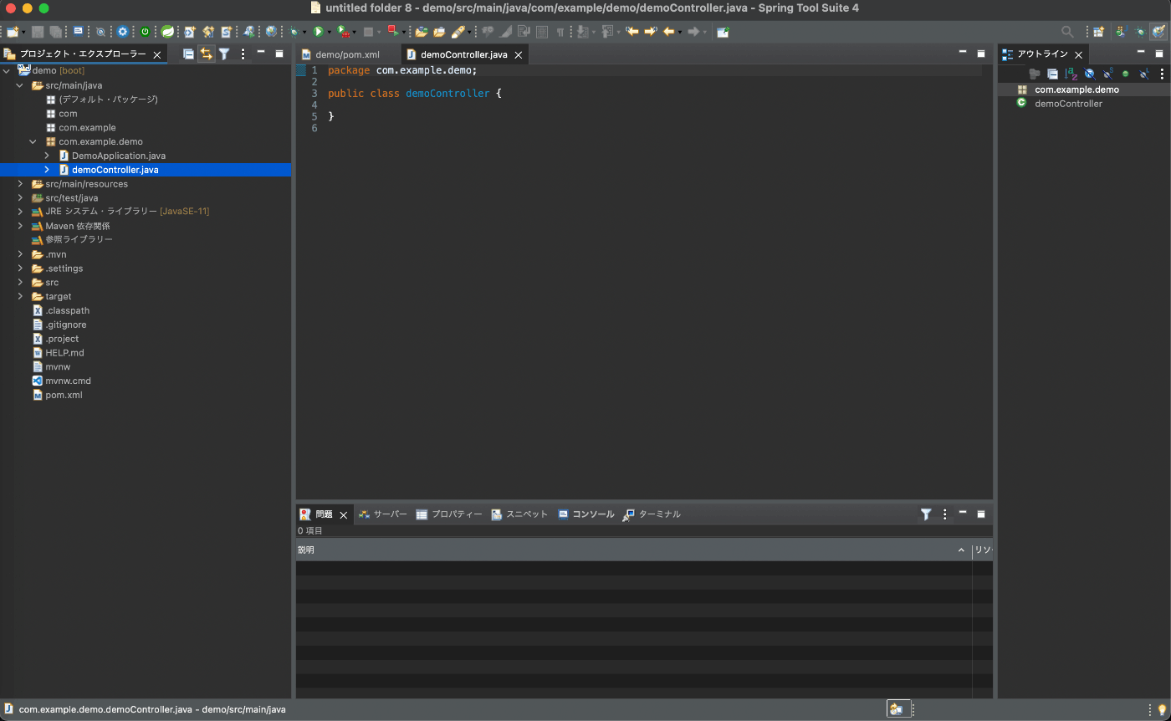
Task: Collapse all in Project Explorer
Action: tap(188, 54)
